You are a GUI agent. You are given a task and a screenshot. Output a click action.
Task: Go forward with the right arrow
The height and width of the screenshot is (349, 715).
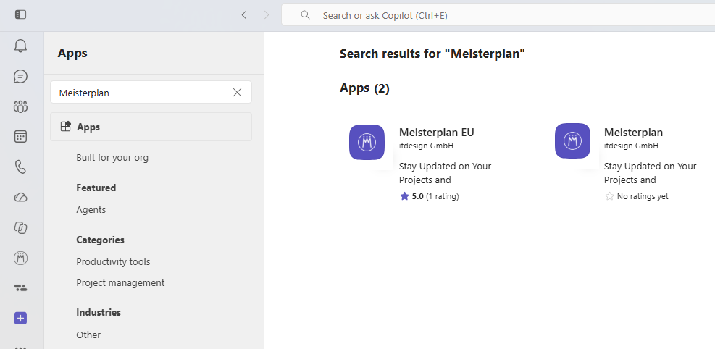267,15
